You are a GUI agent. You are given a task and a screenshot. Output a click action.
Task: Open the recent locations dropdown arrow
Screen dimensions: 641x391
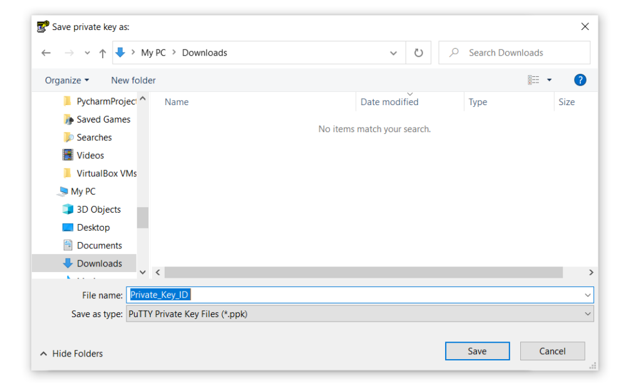click(x=87, y=53)
